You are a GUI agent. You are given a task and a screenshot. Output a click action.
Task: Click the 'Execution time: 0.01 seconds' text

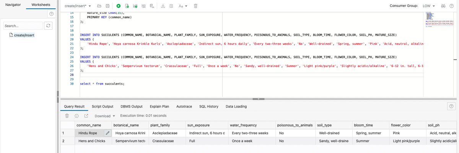tap(143, 116)
